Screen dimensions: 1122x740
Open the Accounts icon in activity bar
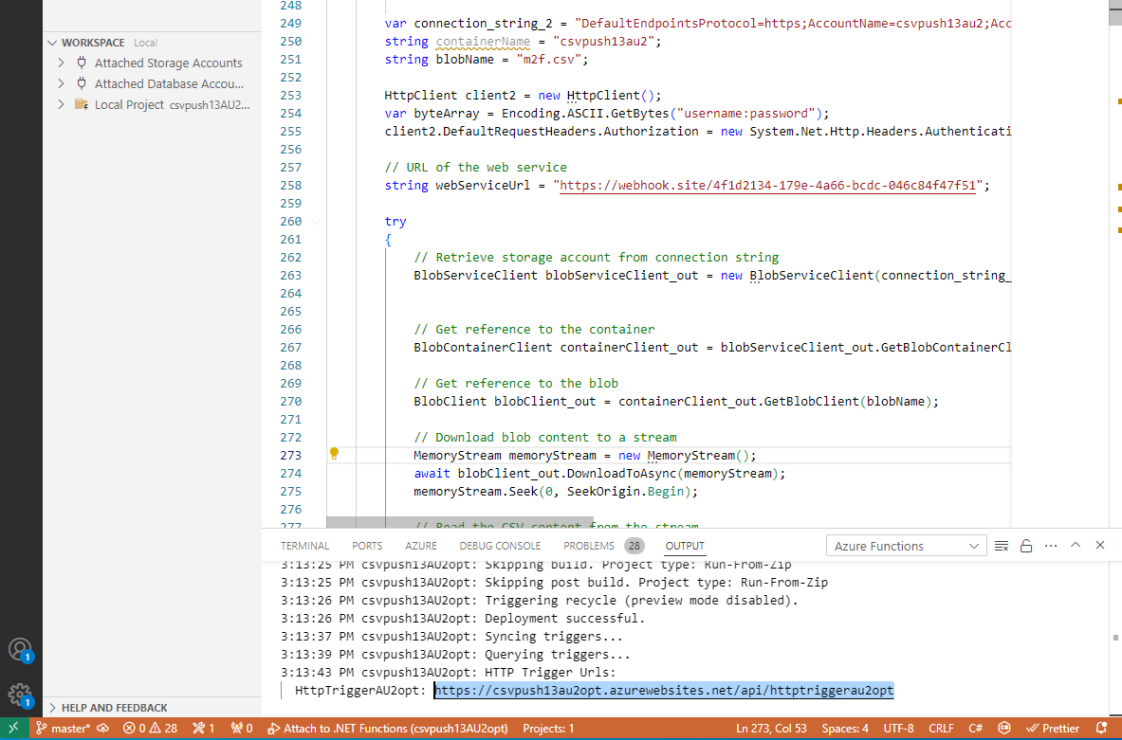20,650
